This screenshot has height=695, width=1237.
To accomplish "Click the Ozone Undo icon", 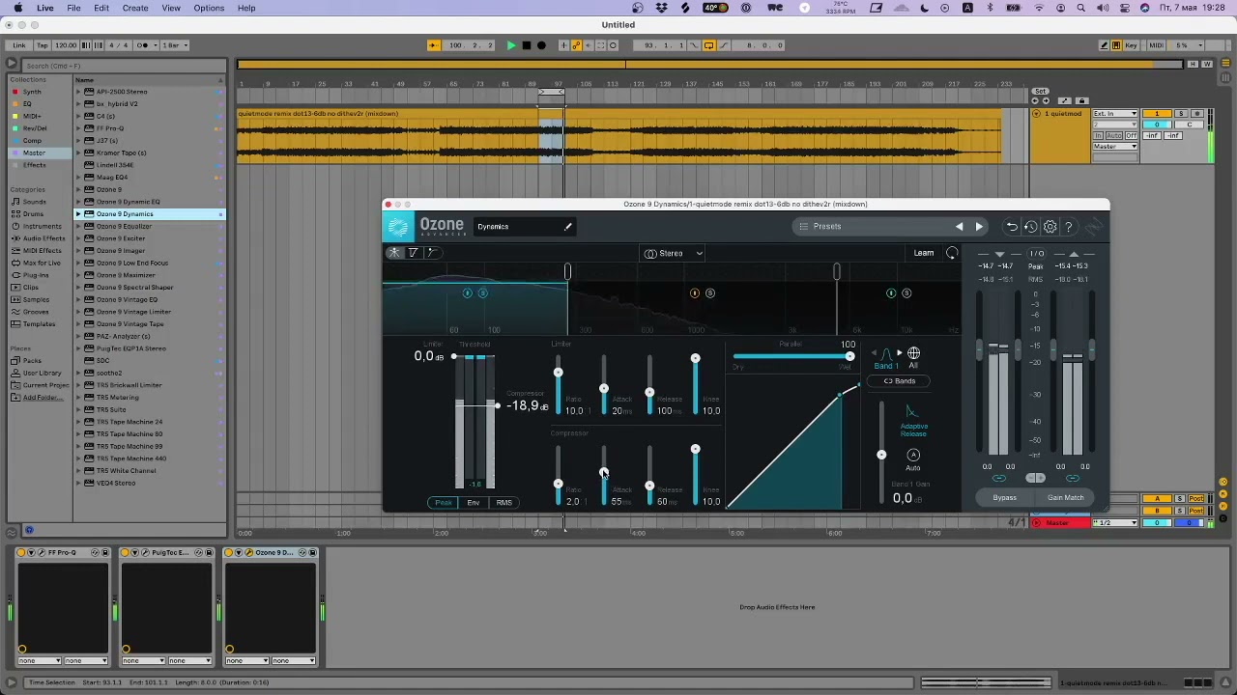I will tap(1012, 227).
